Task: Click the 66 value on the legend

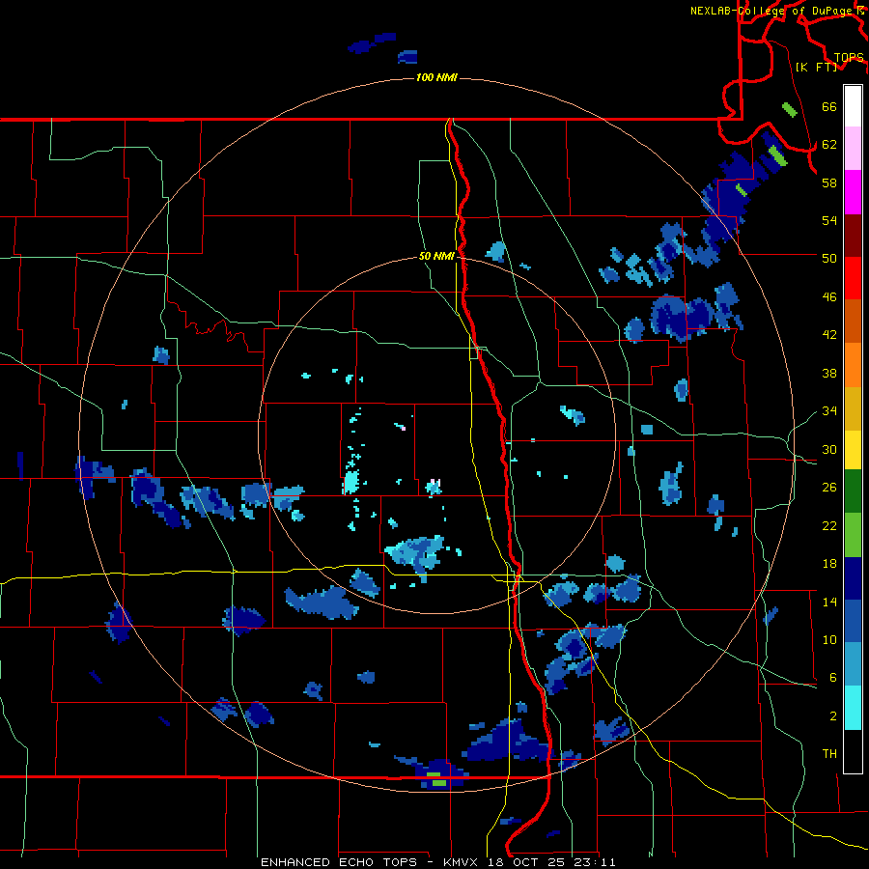Action: pyautogui.click(x=829, y=107)
